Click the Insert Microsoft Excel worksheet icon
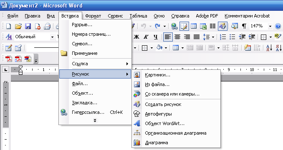Viewport: 283px width, 150px height. pyautogui.click(x=203, y=27)
